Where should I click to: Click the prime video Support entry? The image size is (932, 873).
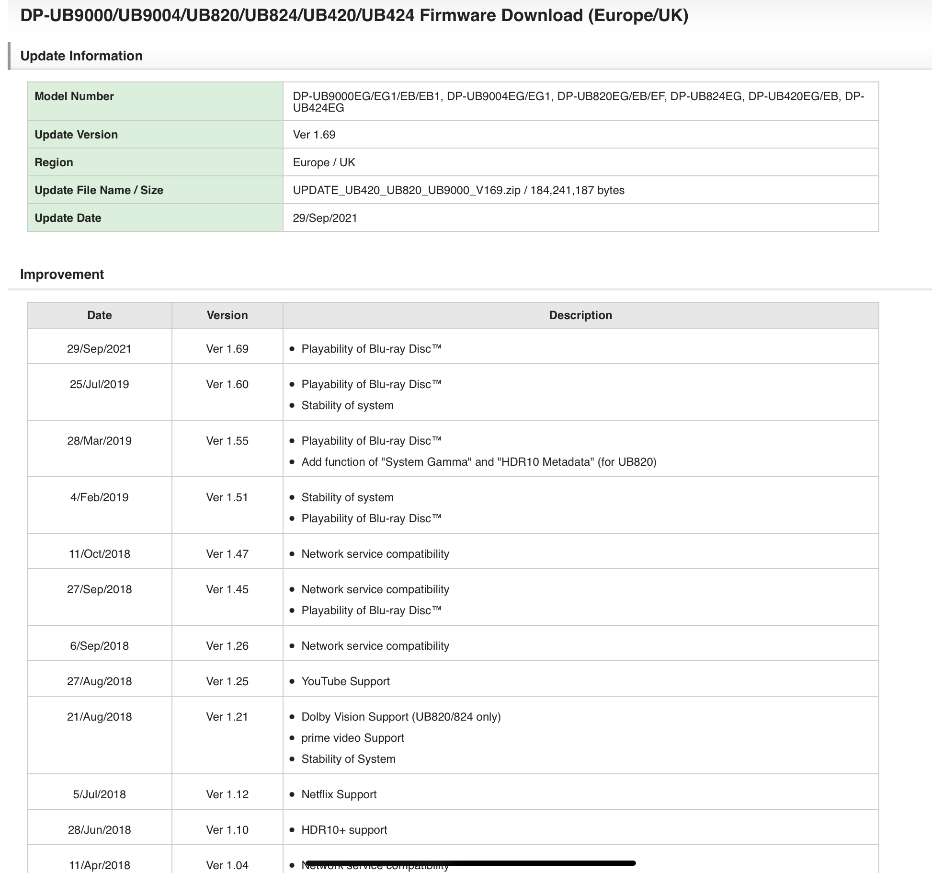pos(352,738)
